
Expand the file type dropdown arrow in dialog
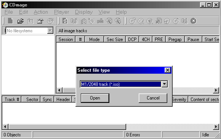click(164, 84)
